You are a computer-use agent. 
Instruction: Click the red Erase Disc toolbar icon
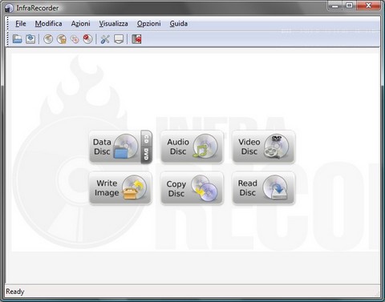pos(87,39)
